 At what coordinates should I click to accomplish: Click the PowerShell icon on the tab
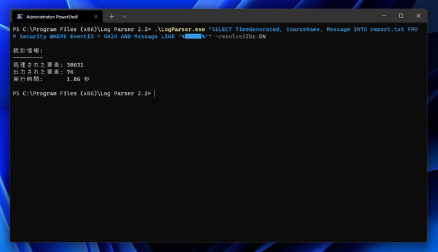tap(19, 17)
